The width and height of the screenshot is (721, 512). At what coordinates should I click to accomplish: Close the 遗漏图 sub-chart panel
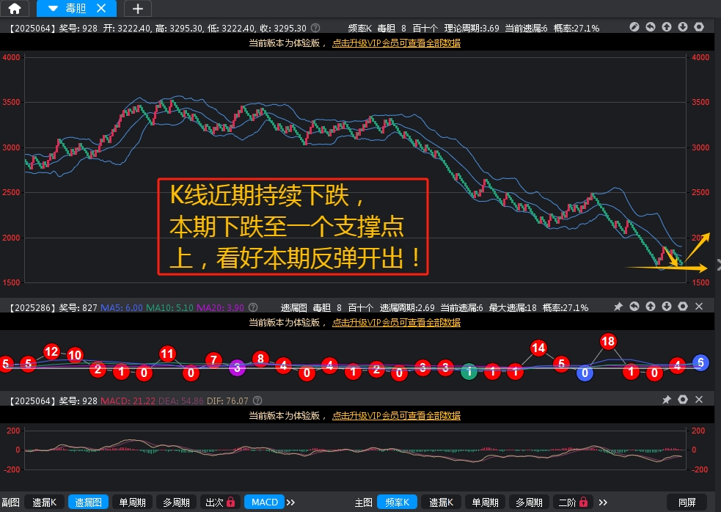pos(699,307)
